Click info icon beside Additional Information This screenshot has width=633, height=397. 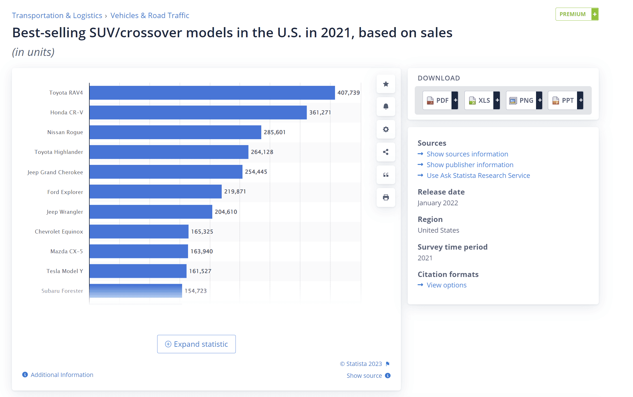tap(25, 375)
